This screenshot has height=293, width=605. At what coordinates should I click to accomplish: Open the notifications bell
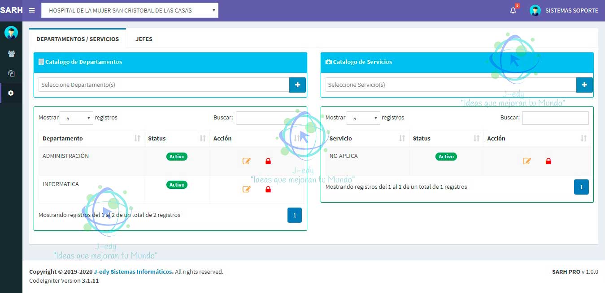point(513,10)
